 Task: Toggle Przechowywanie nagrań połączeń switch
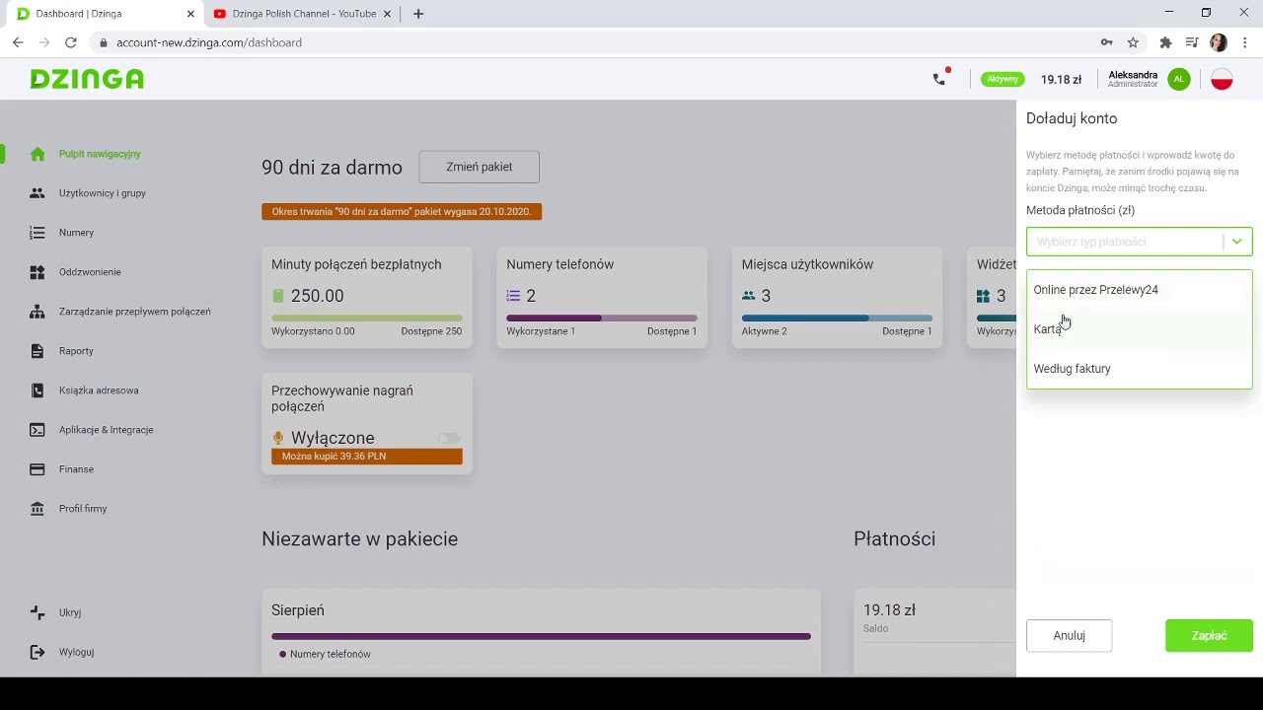click(448, 438)
